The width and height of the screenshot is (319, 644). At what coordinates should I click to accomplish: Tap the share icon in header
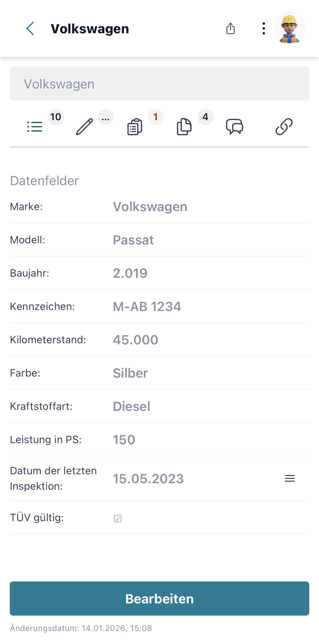point(230,28)
